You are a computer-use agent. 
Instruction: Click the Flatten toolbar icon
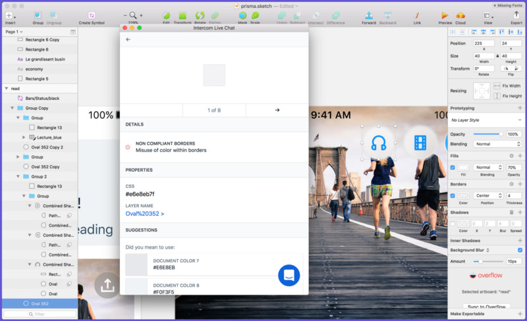point(215,15)
